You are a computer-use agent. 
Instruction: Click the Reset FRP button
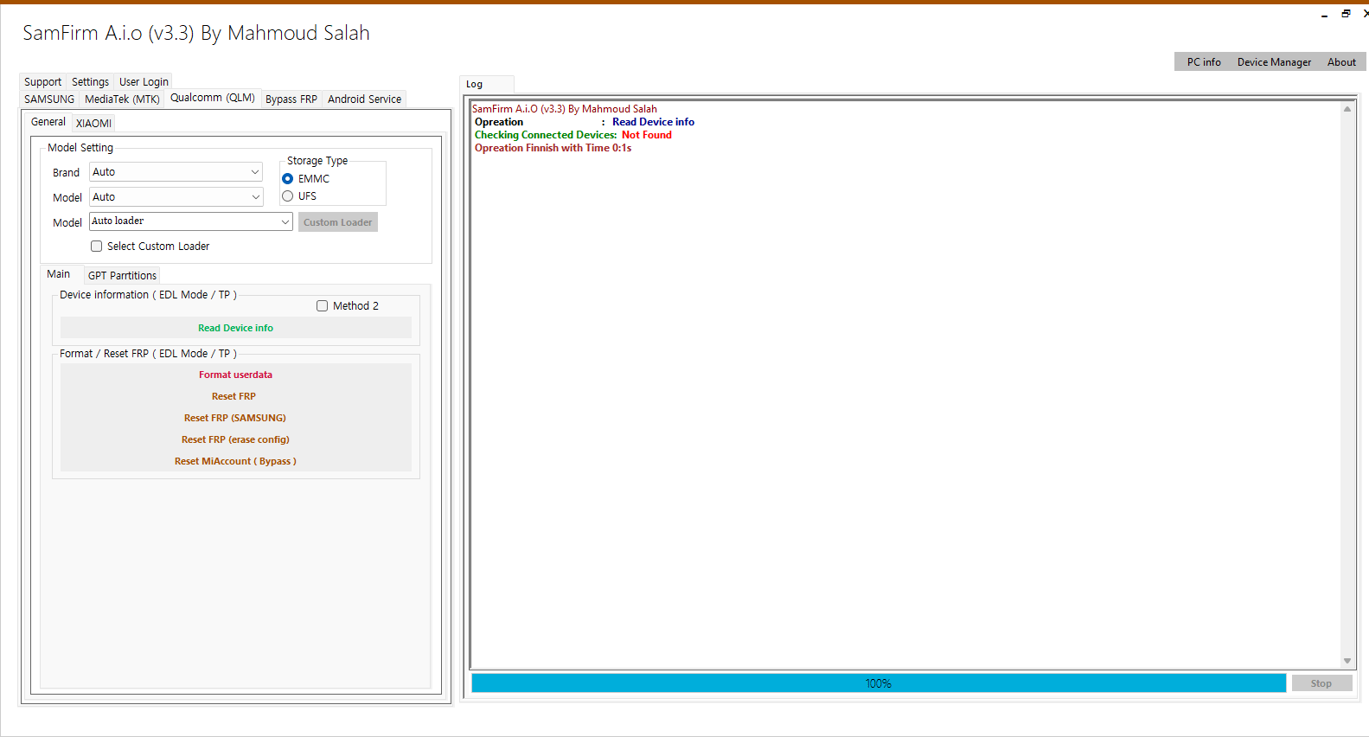tap(236, 396)
